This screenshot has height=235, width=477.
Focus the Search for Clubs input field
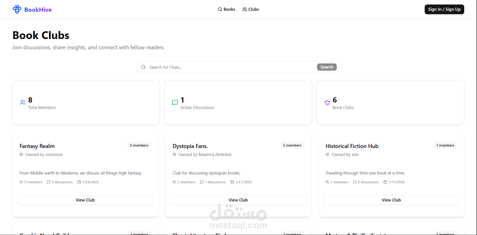coord(230,67)
